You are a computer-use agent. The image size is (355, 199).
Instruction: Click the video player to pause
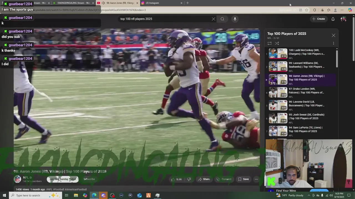[x=137, y=98]
